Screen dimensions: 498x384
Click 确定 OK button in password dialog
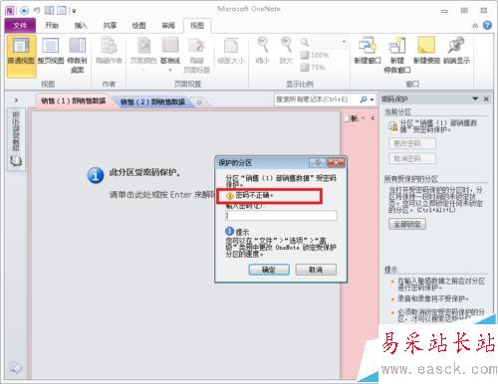click(x=269, y=270)
